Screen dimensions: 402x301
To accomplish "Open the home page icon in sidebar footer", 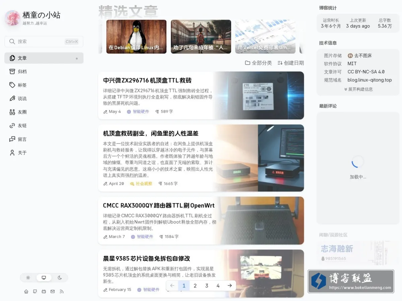I will (x=26, y=292).
